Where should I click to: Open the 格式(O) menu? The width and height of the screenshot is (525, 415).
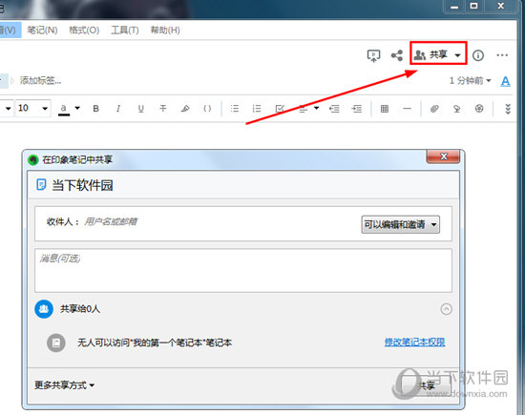(84, 31)
